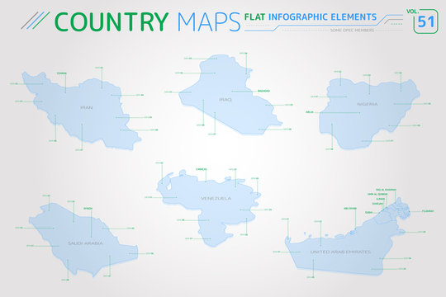Select the Riyadh label on Saudi Arabia

[88, 209]
